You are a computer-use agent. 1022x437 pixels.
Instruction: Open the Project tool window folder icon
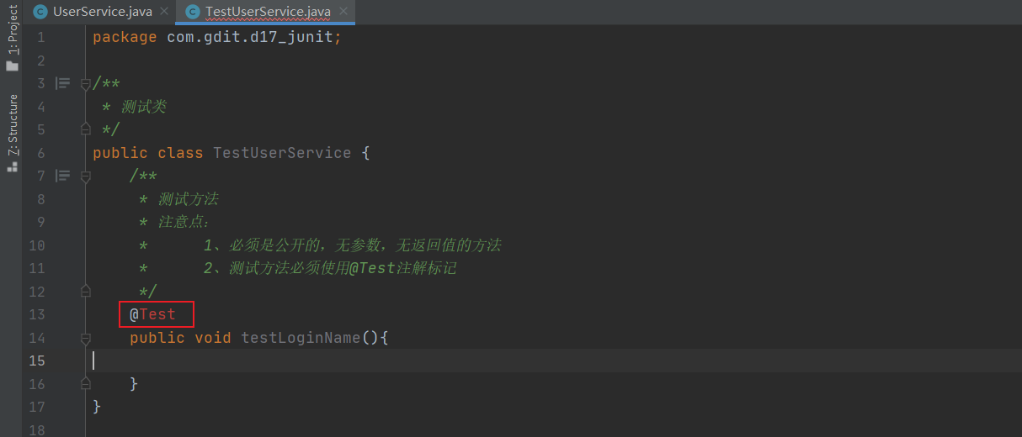point(12,66)
